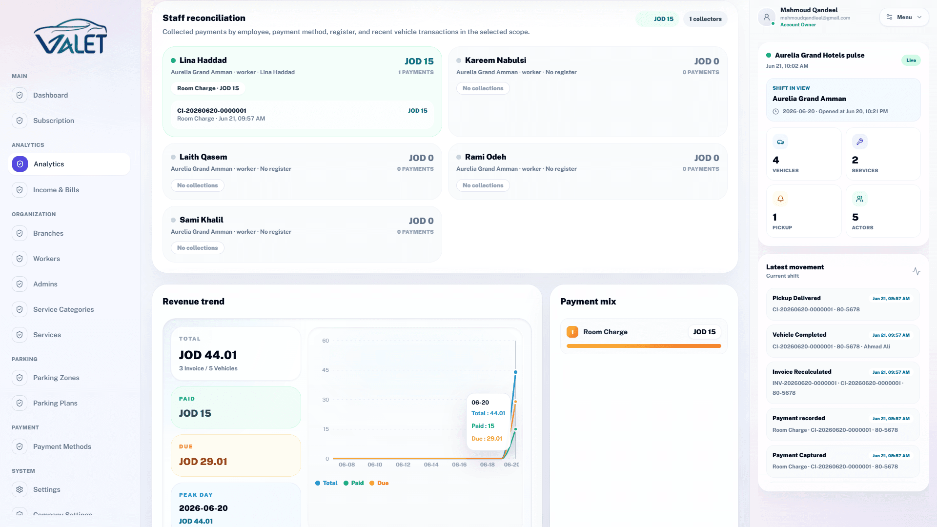Click the Live status badge
Screen dimensions: 937x527
click(x=911, y=61)
